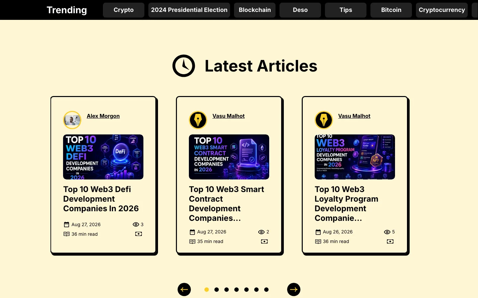Image resolution: width=478 pixels, height=298 pixels.
Task: Open the Tips trending tag
Action: (x=346, y=10)
